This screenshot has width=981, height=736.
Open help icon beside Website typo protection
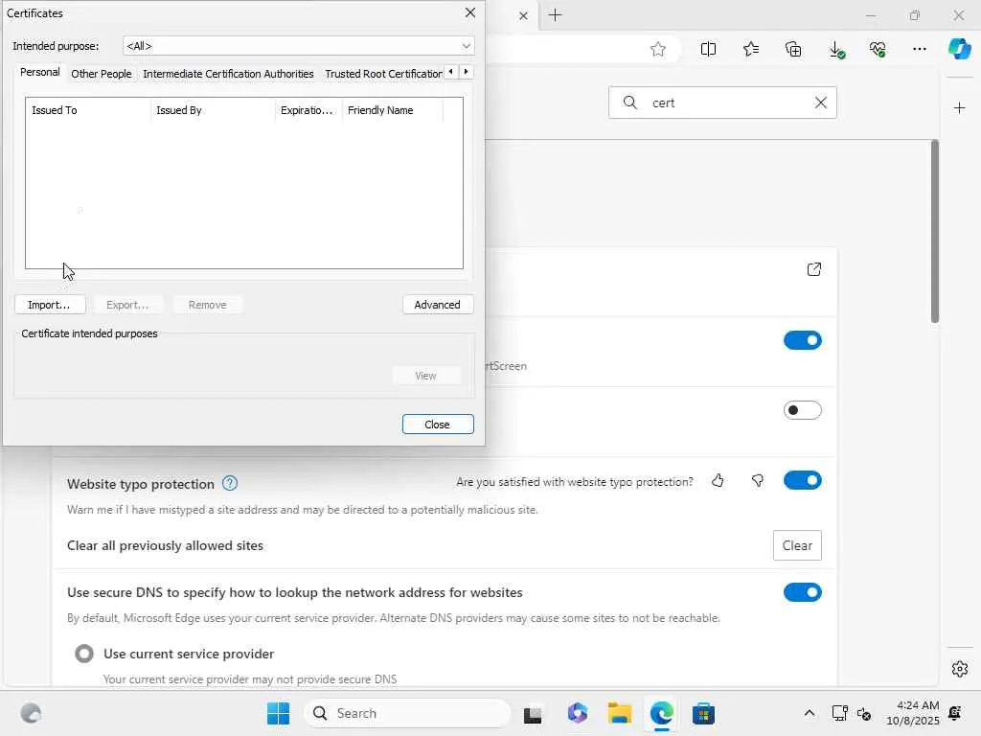pos(230,483)
